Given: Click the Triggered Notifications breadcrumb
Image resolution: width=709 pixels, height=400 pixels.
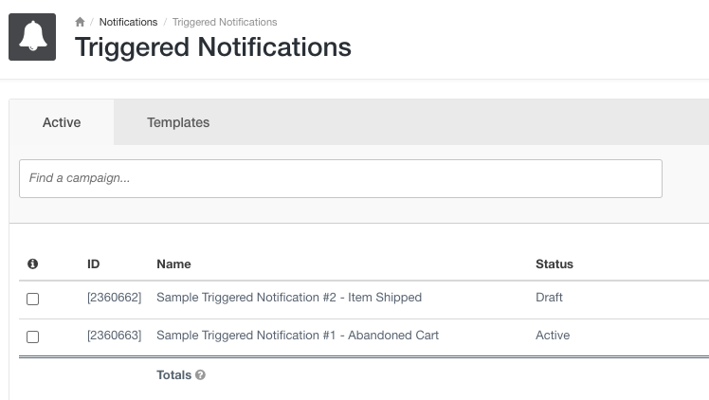Looking at the screenshot, I should [225, 22].
